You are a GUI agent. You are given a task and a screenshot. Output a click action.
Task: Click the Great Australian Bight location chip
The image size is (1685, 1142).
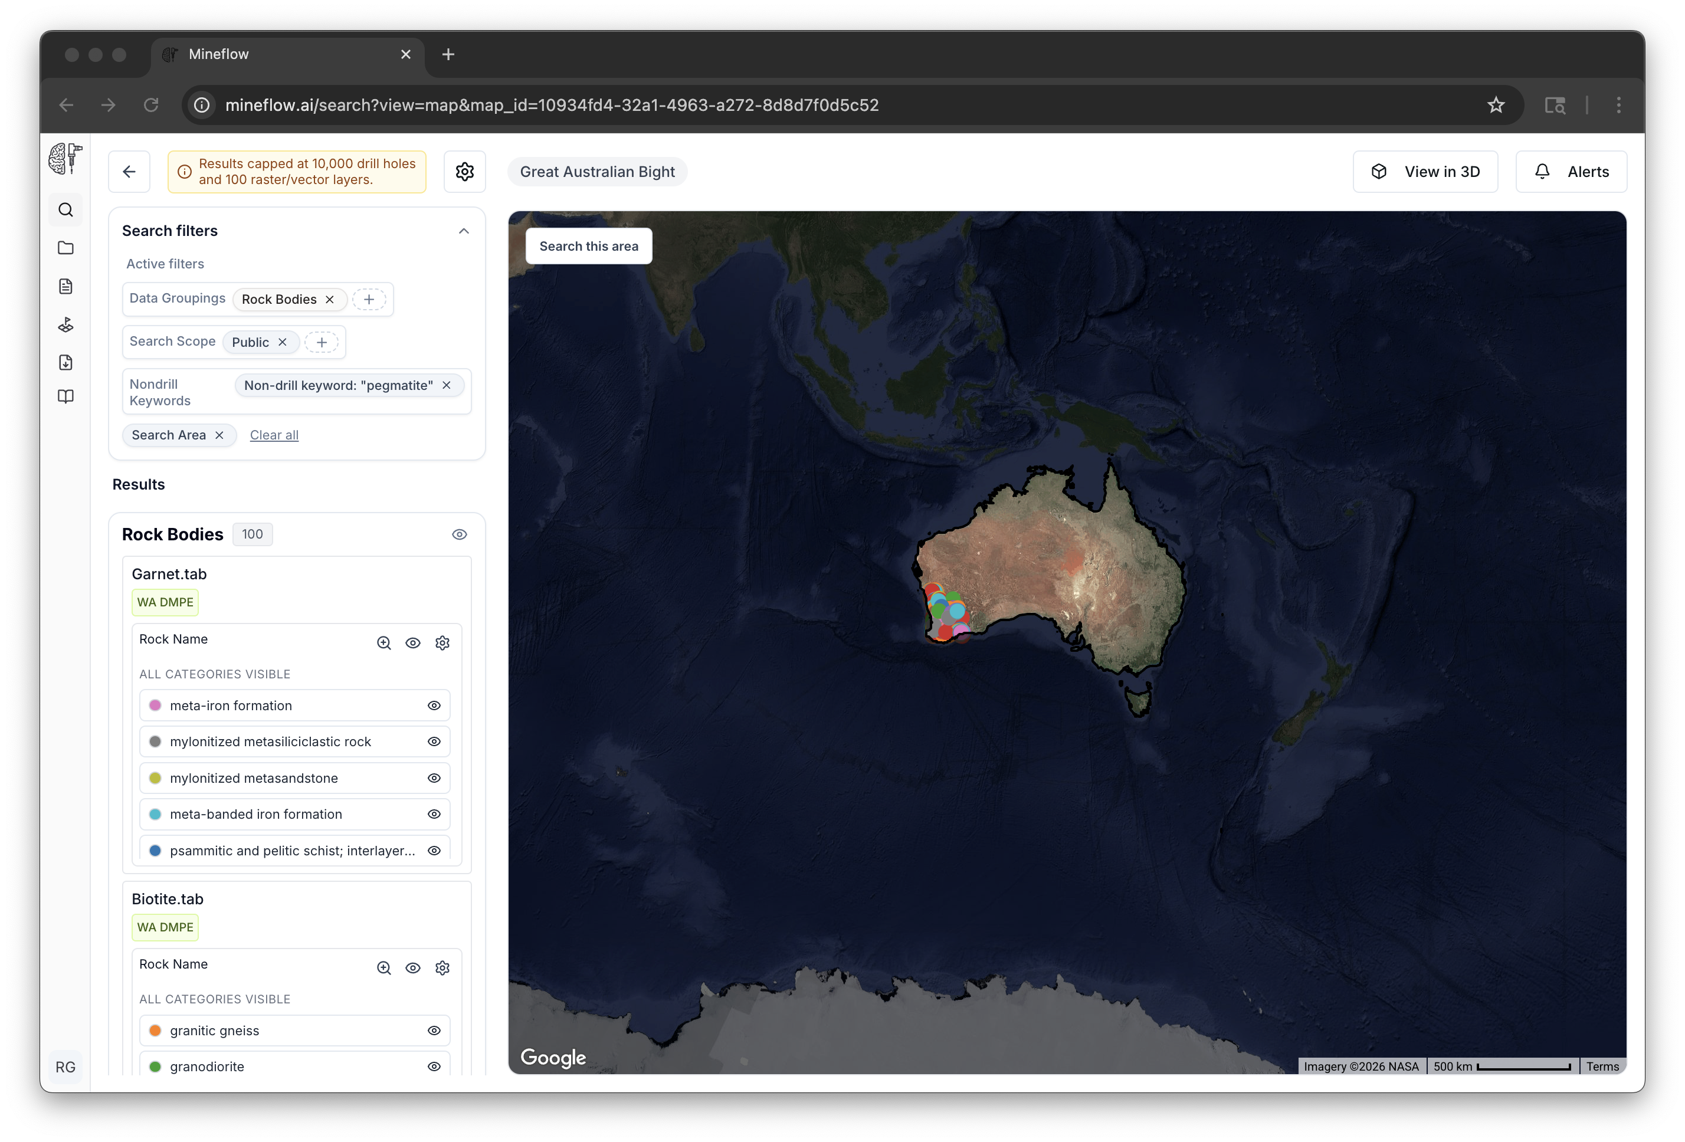tap(598, 172)
